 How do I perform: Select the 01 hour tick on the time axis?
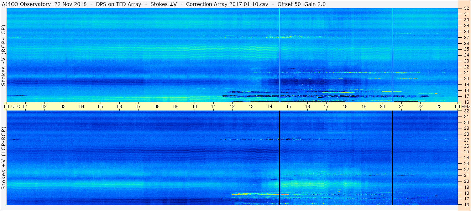point(25,106)
